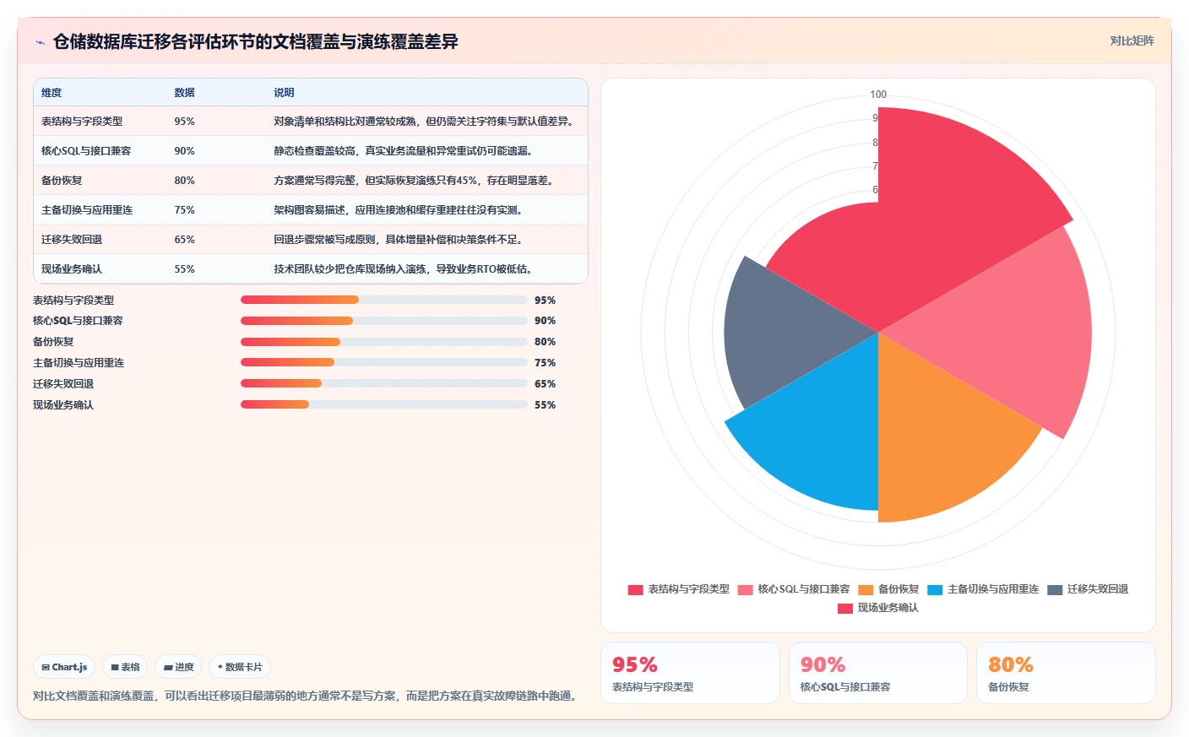Click description starting 回退步骤常被写成原则
1189x737 pixels.
399,240
